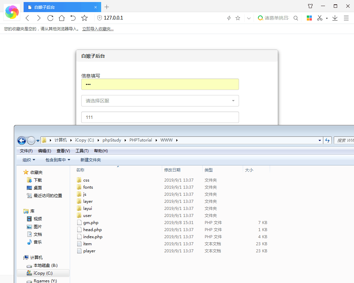The height and width of the screenshot is (283, 354).
Task: Bookmark page with star icon beside home
Action: click(84, 18)
